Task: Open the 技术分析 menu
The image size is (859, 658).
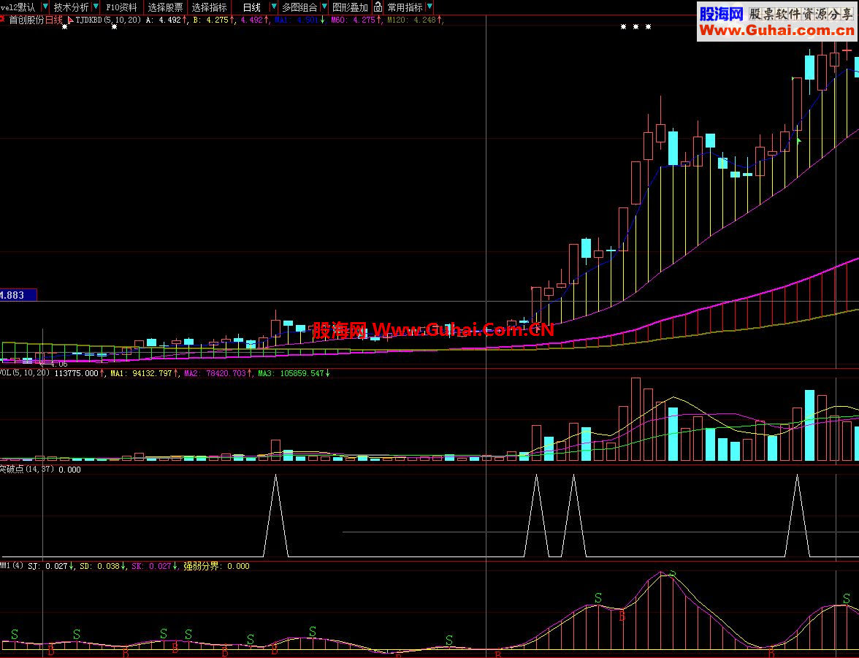Action: 72,7
